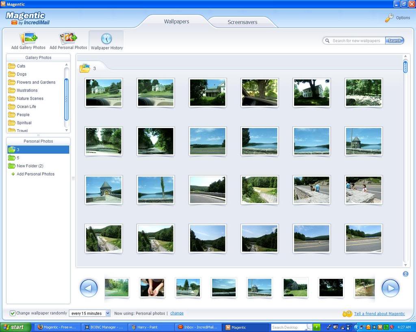Click the Dogs folder icon
416x332 pixels.
[12, 74]
